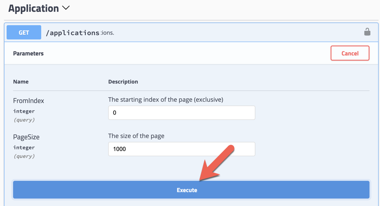Click the integer type under FromIndex
The height and width of the screenshot is (206, 380).
[24, 111]
